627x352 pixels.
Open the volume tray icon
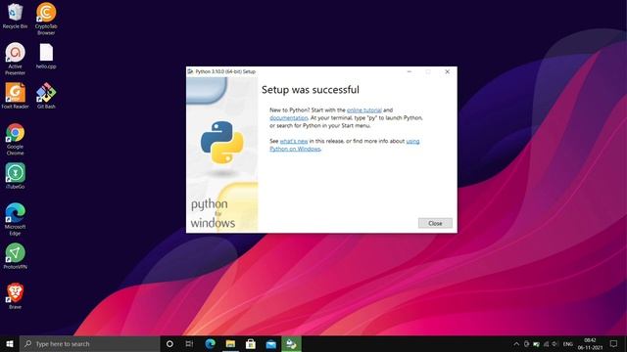[x=555, y=344]
